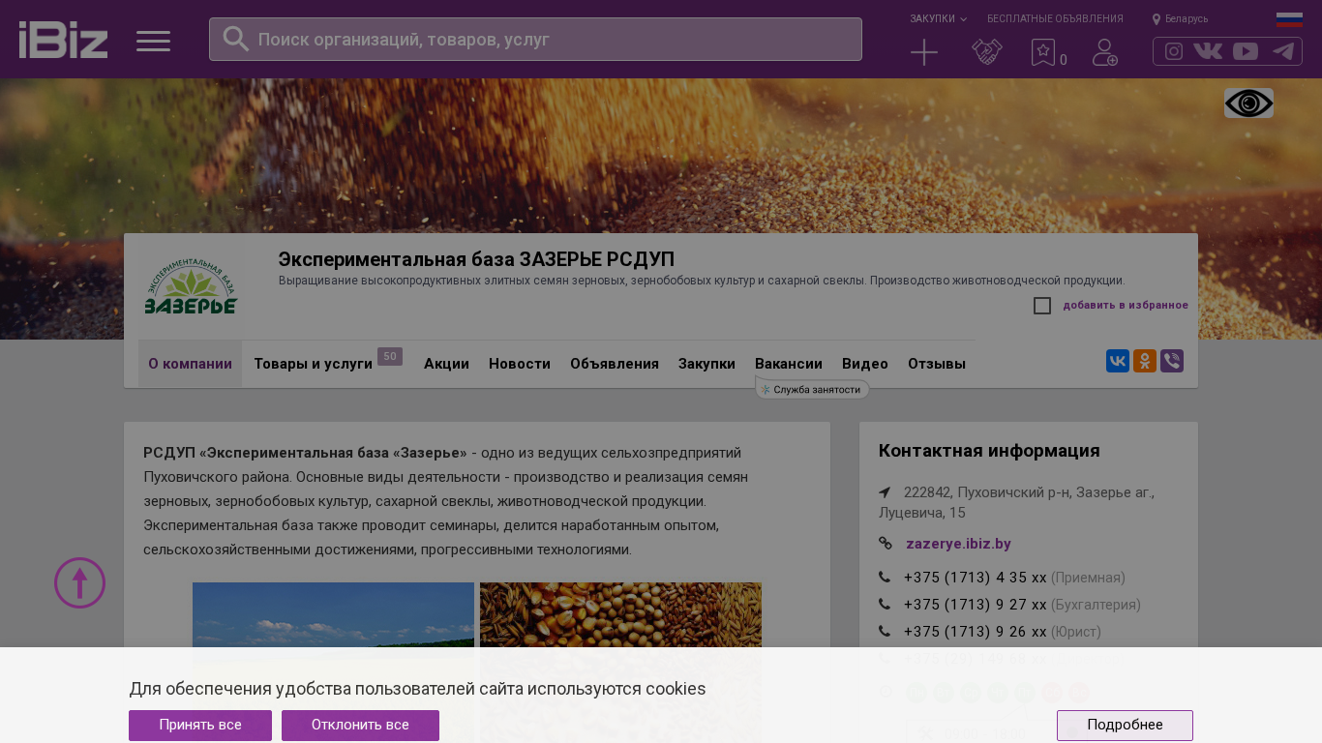The image size is (1322, 743).
Task: Open the Telegram channel icon
Action: pyautogui.click(x=1283, y=51)
